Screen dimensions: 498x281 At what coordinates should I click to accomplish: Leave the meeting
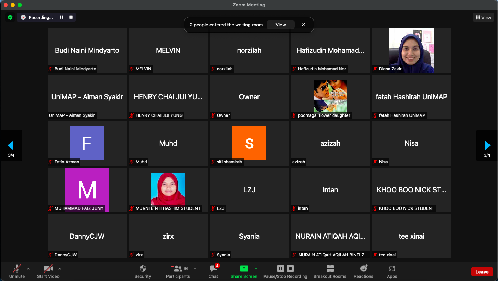click(482, 271)
